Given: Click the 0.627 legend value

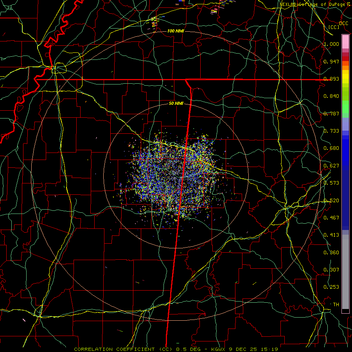Looking at the screenshot, I should (331, 166).
